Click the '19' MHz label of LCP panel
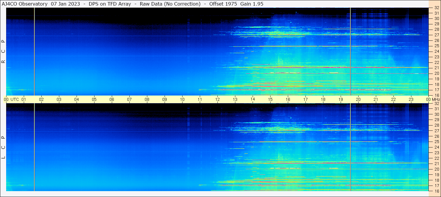Image resolution: width=441 pixels, height=197 pixels. pos(437,175)
